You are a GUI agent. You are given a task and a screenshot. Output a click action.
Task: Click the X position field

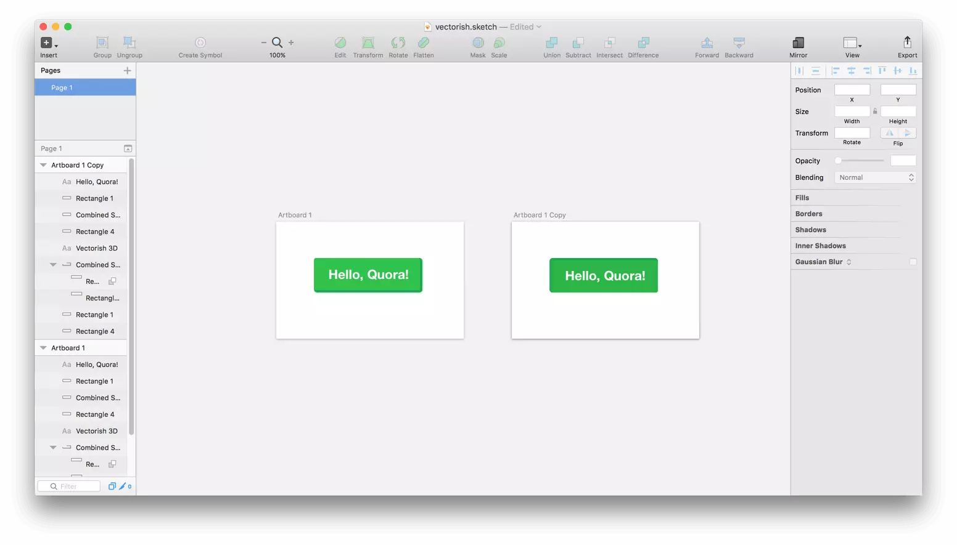pos(852,90)
